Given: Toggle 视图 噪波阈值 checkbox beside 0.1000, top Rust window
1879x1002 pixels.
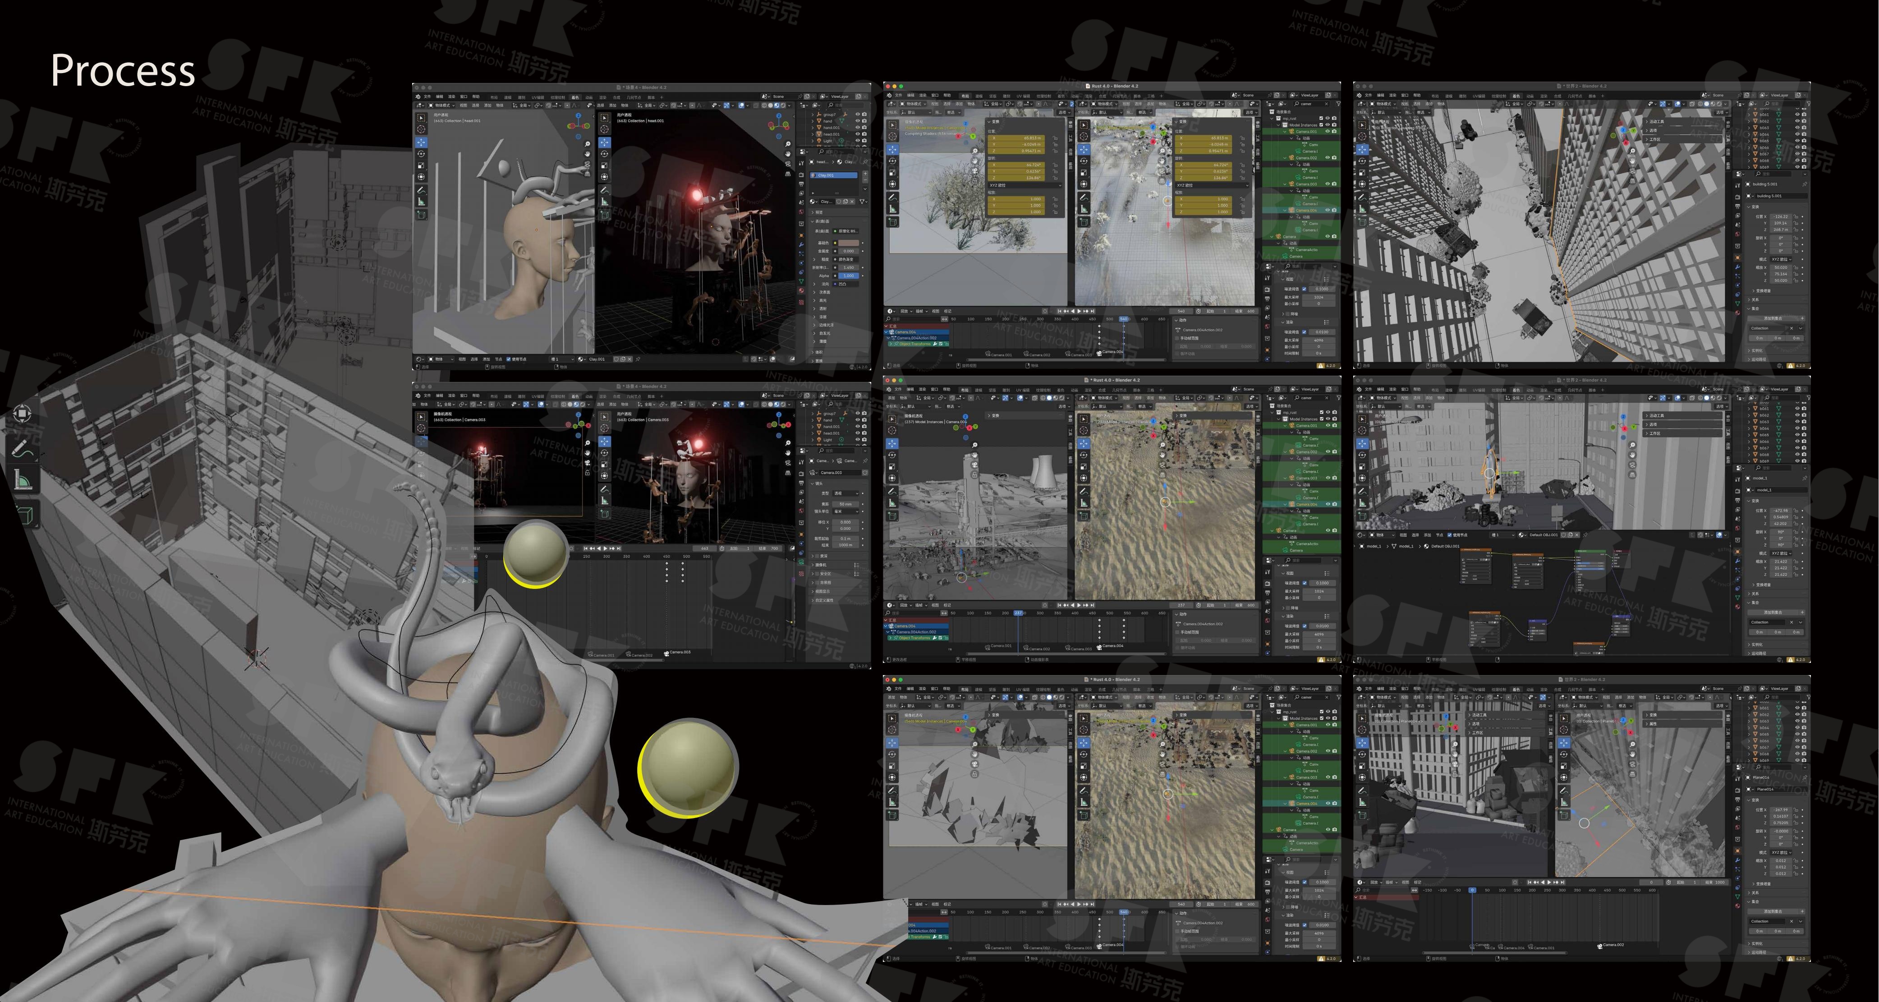Looking at the screenshot, I should click(x=1304, y=289).
